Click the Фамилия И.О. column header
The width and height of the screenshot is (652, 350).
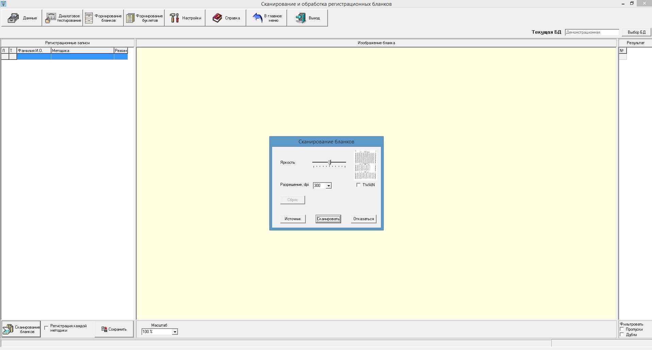point(34,51)
